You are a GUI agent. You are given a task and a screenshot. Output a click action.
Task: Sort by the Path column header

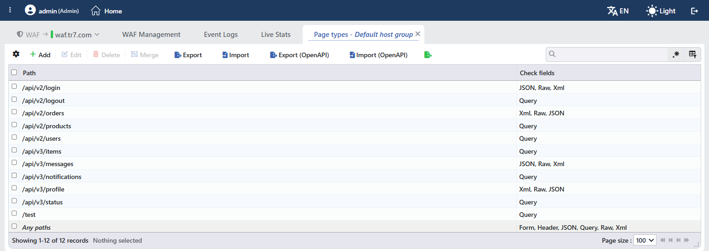point(268,73)
